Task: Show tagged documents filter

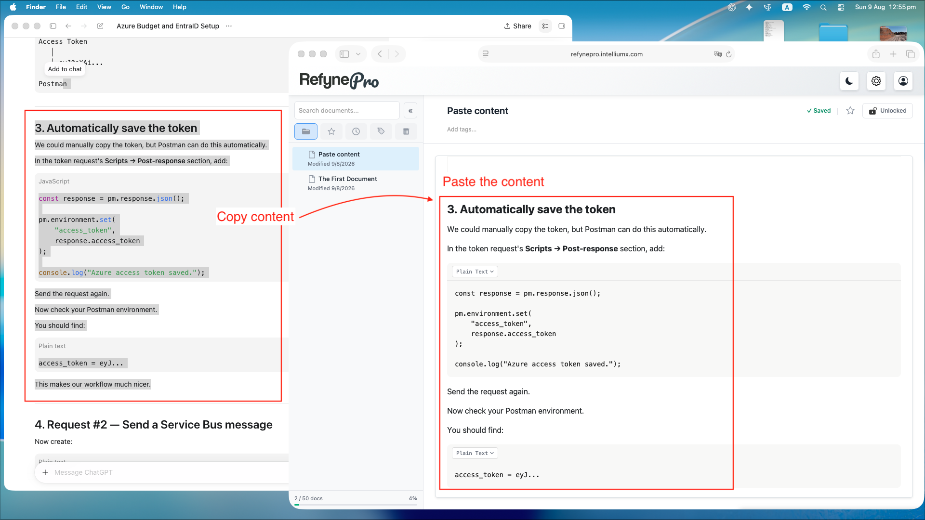Action: 381,131
